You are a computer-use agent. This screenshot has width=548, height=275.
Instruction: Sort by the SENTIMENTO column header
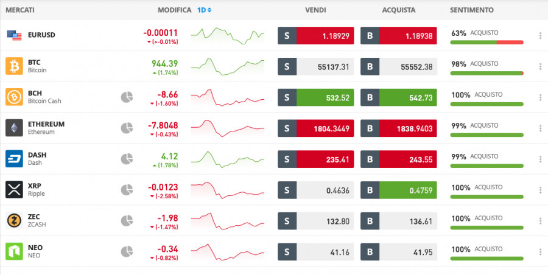click(x=472, y=10)
